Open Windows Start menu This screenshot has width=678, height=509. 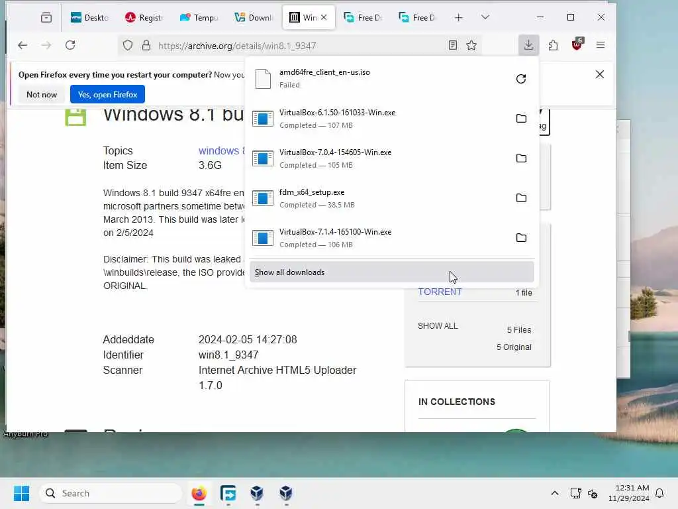[21, 493]
